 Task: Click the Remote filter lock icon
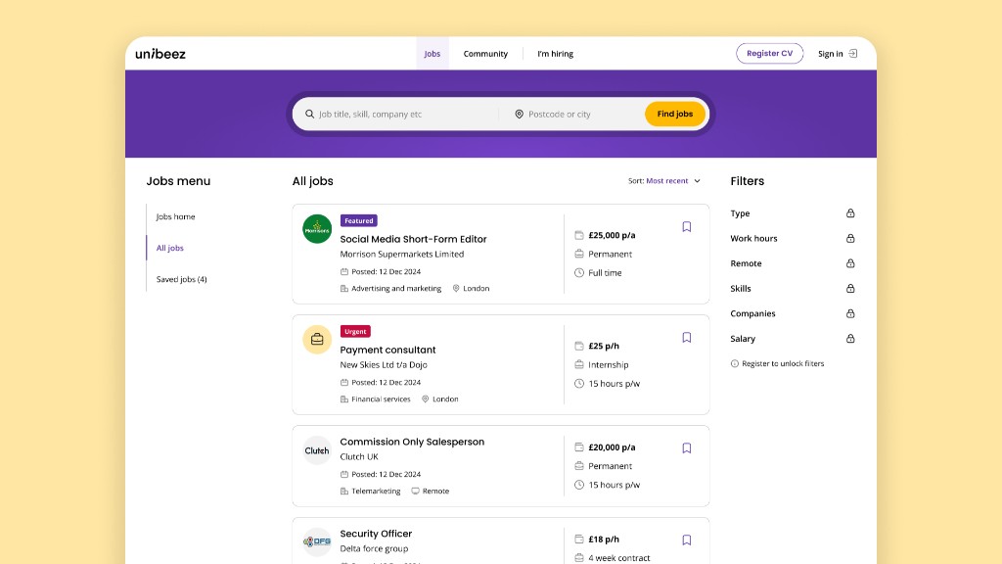pos(850,262)
